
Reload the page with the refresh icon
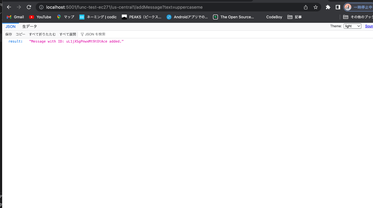click(x=29, y=7)
